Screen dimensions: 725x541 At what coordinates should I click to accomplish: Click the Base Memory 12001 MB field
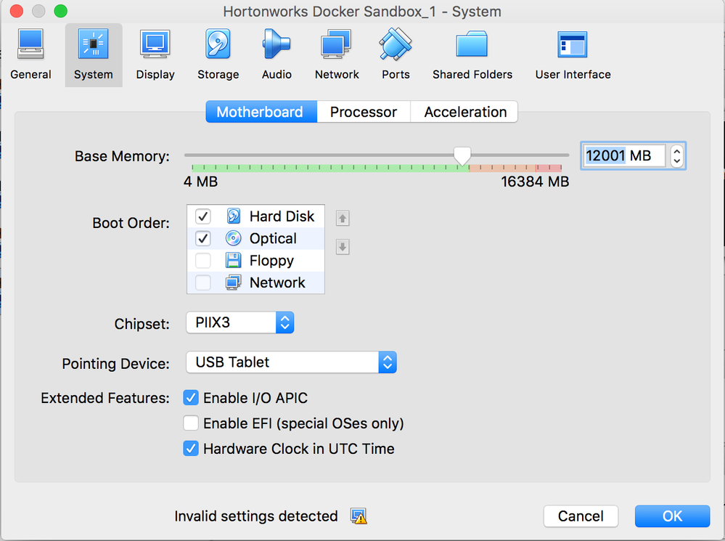(x=624, y=155)
